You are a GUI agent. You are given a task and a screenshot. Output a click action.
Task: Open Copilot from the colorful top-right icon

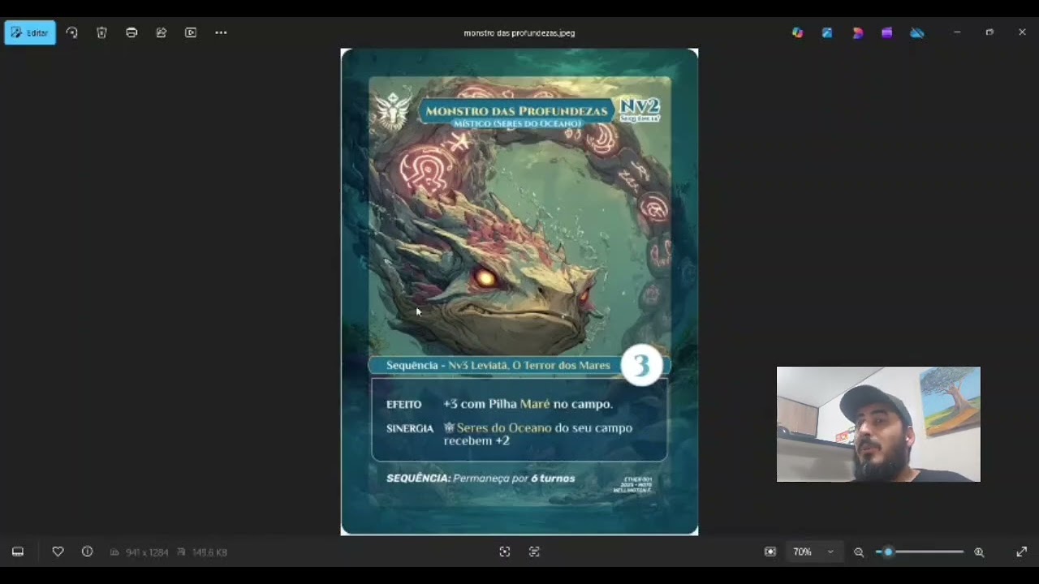point(798,32)
